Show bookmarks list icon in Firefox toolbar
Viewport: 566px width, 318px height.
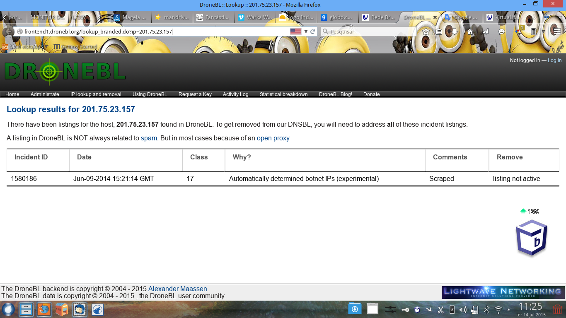click(x=439, y=31)
